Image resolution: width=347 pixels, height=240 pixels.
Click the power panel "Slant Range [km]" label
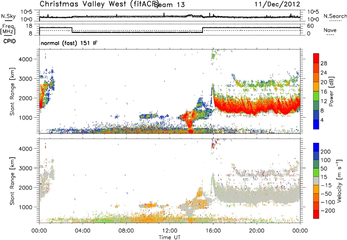[12, 92]
